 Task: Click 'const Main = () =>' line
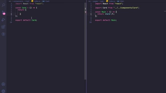click(106, 12)
